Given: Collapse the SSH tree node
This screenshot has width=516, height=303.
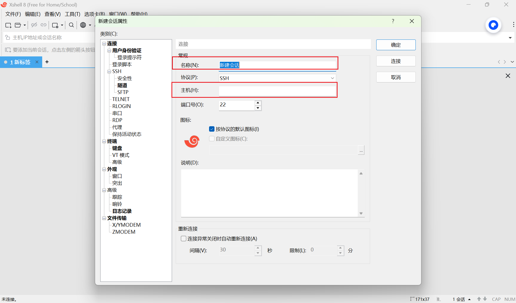Looking at the screenshot, I should pos(109,71).
